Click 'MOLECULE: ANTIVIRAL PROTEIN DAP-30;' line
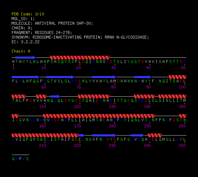Image resolution: width=198 pixels, height=177 pixels. pos(52,23)
